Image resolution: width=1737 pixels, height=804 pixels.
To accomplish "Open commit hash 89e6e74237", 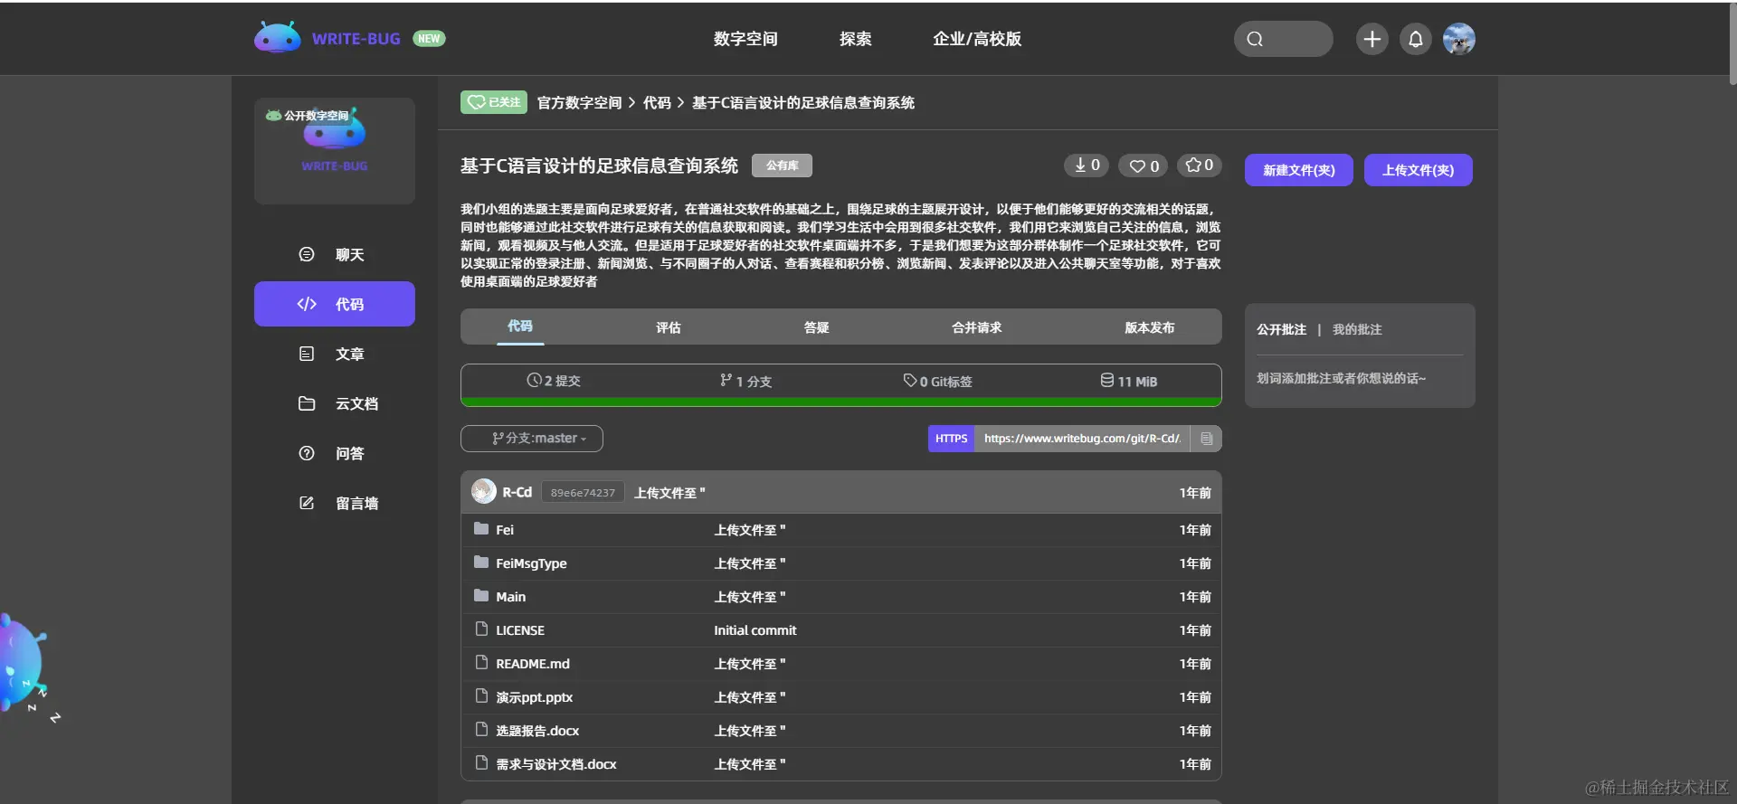I will click(x=583, y=492).
